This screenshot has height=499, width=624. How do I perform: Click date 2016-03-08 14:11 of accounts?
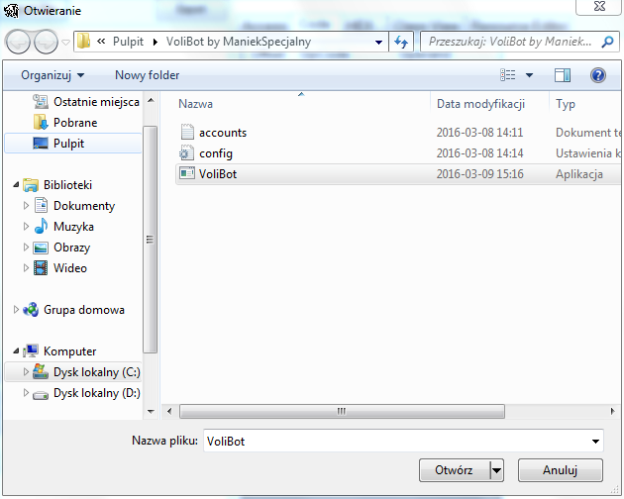(x=479, y=133)
